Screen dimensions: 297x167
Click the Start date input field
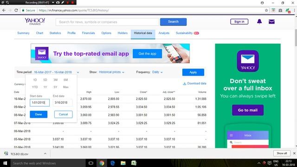[39, 103]
